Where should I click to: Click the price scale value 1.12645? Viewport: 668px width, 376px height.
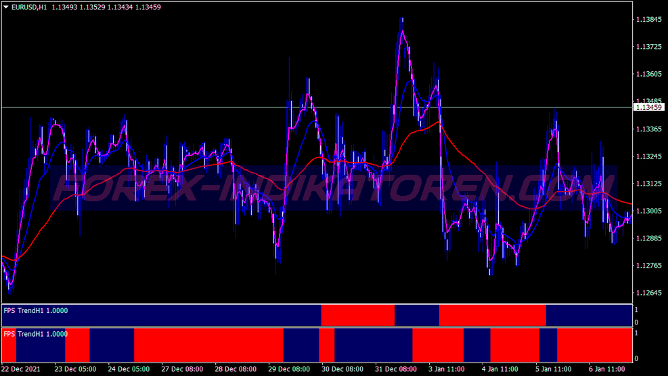point(649,293)
